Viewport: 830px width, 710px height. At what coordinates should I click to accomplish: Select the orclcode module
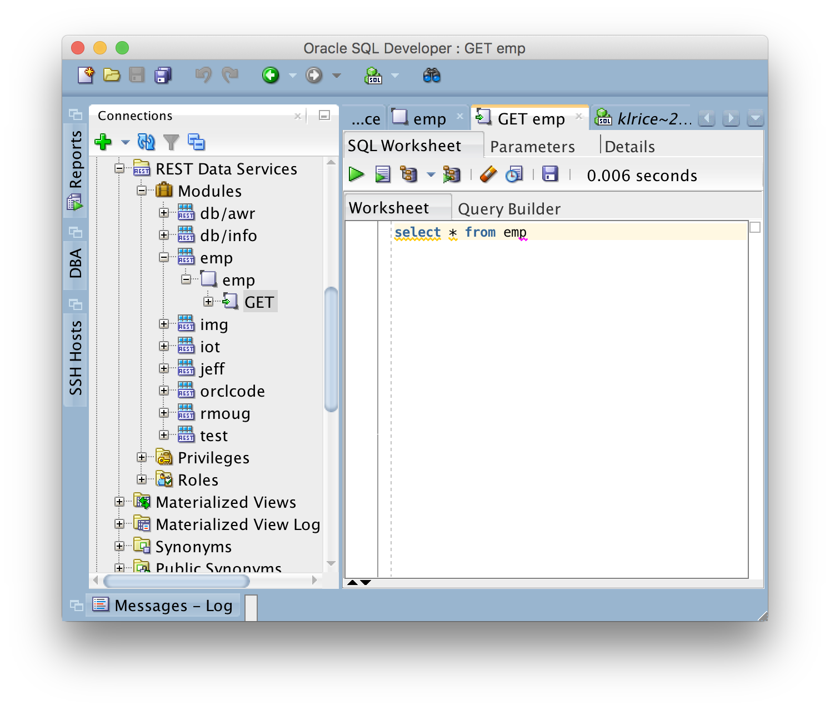(x=232, y=391)
